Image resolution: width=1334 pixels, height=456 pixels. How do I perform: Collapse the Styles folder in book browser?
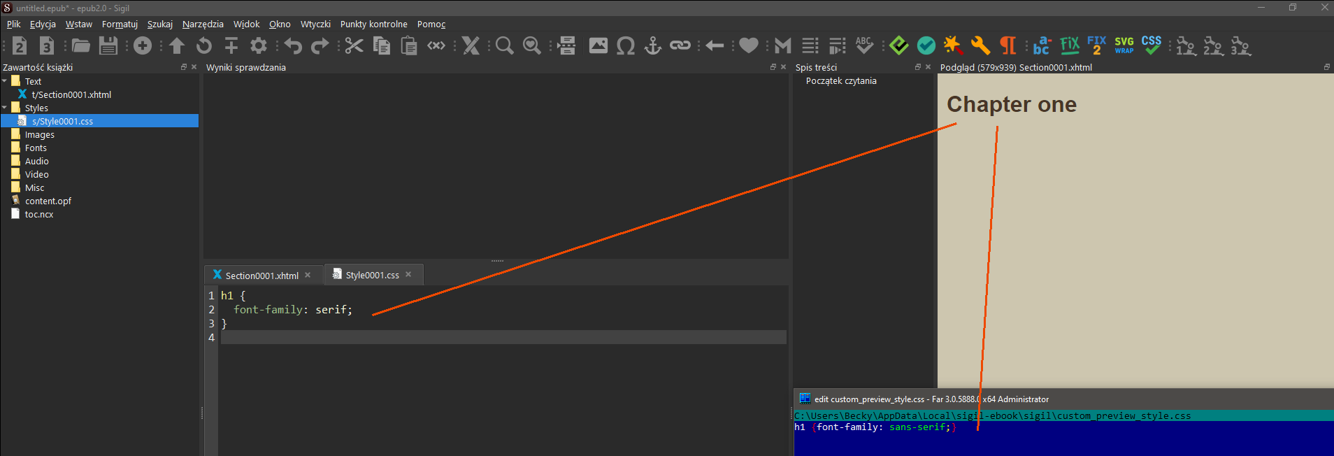coord(5,108)
